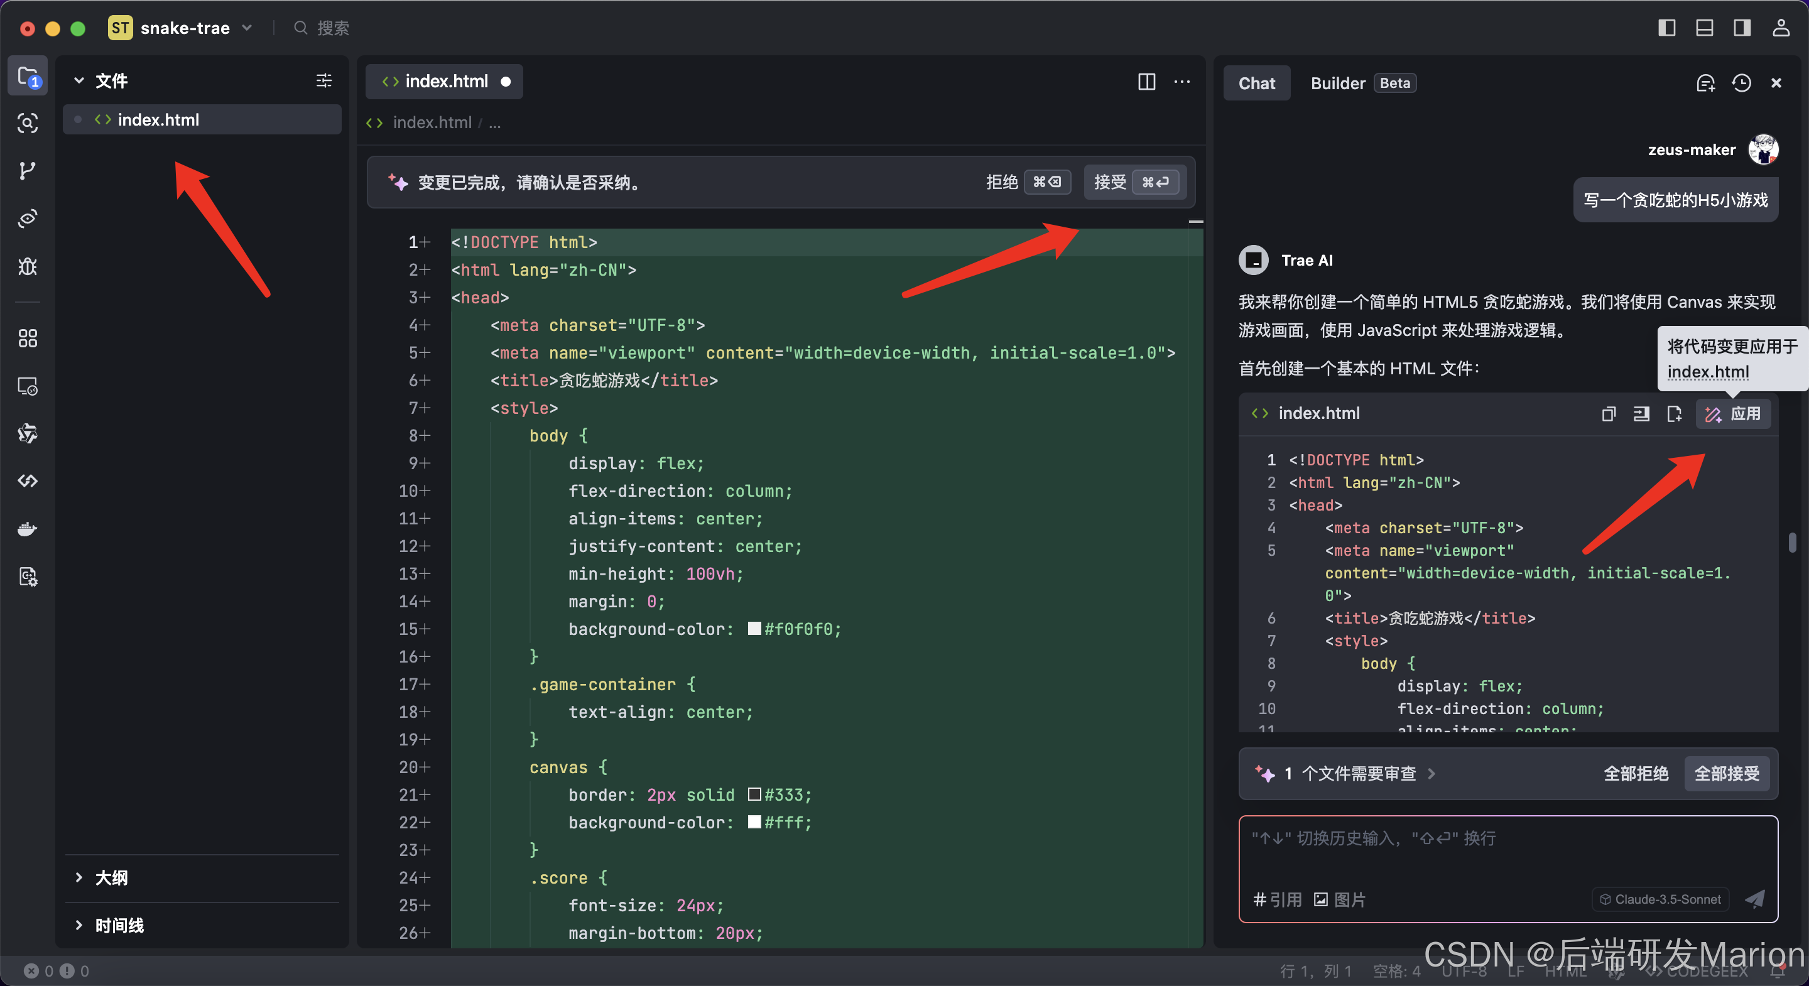Viewport: 1809px width, 986px height.
Task: Open the extensions grid icon
Action: pos(28,339)
